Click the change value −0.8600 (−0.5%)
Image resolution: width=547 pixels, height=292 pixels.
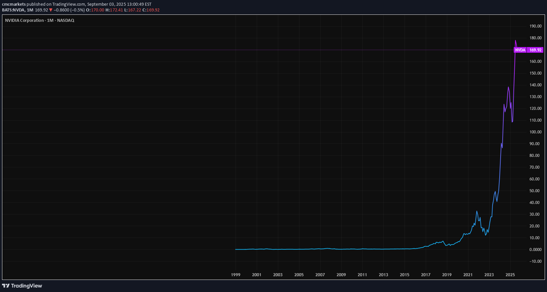pyautogui.click(x=69, y=10)
